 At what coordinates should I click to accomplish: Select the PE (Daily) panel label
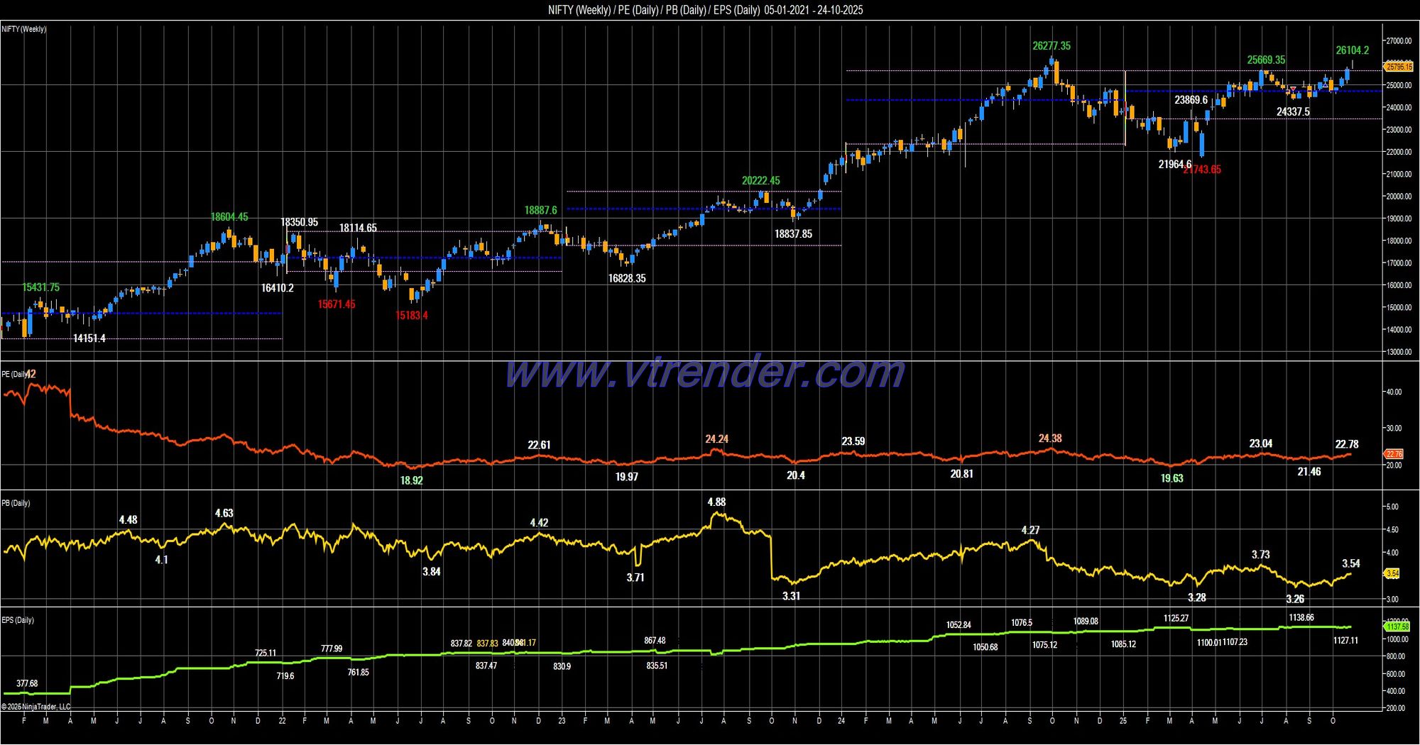coord(16,374)
